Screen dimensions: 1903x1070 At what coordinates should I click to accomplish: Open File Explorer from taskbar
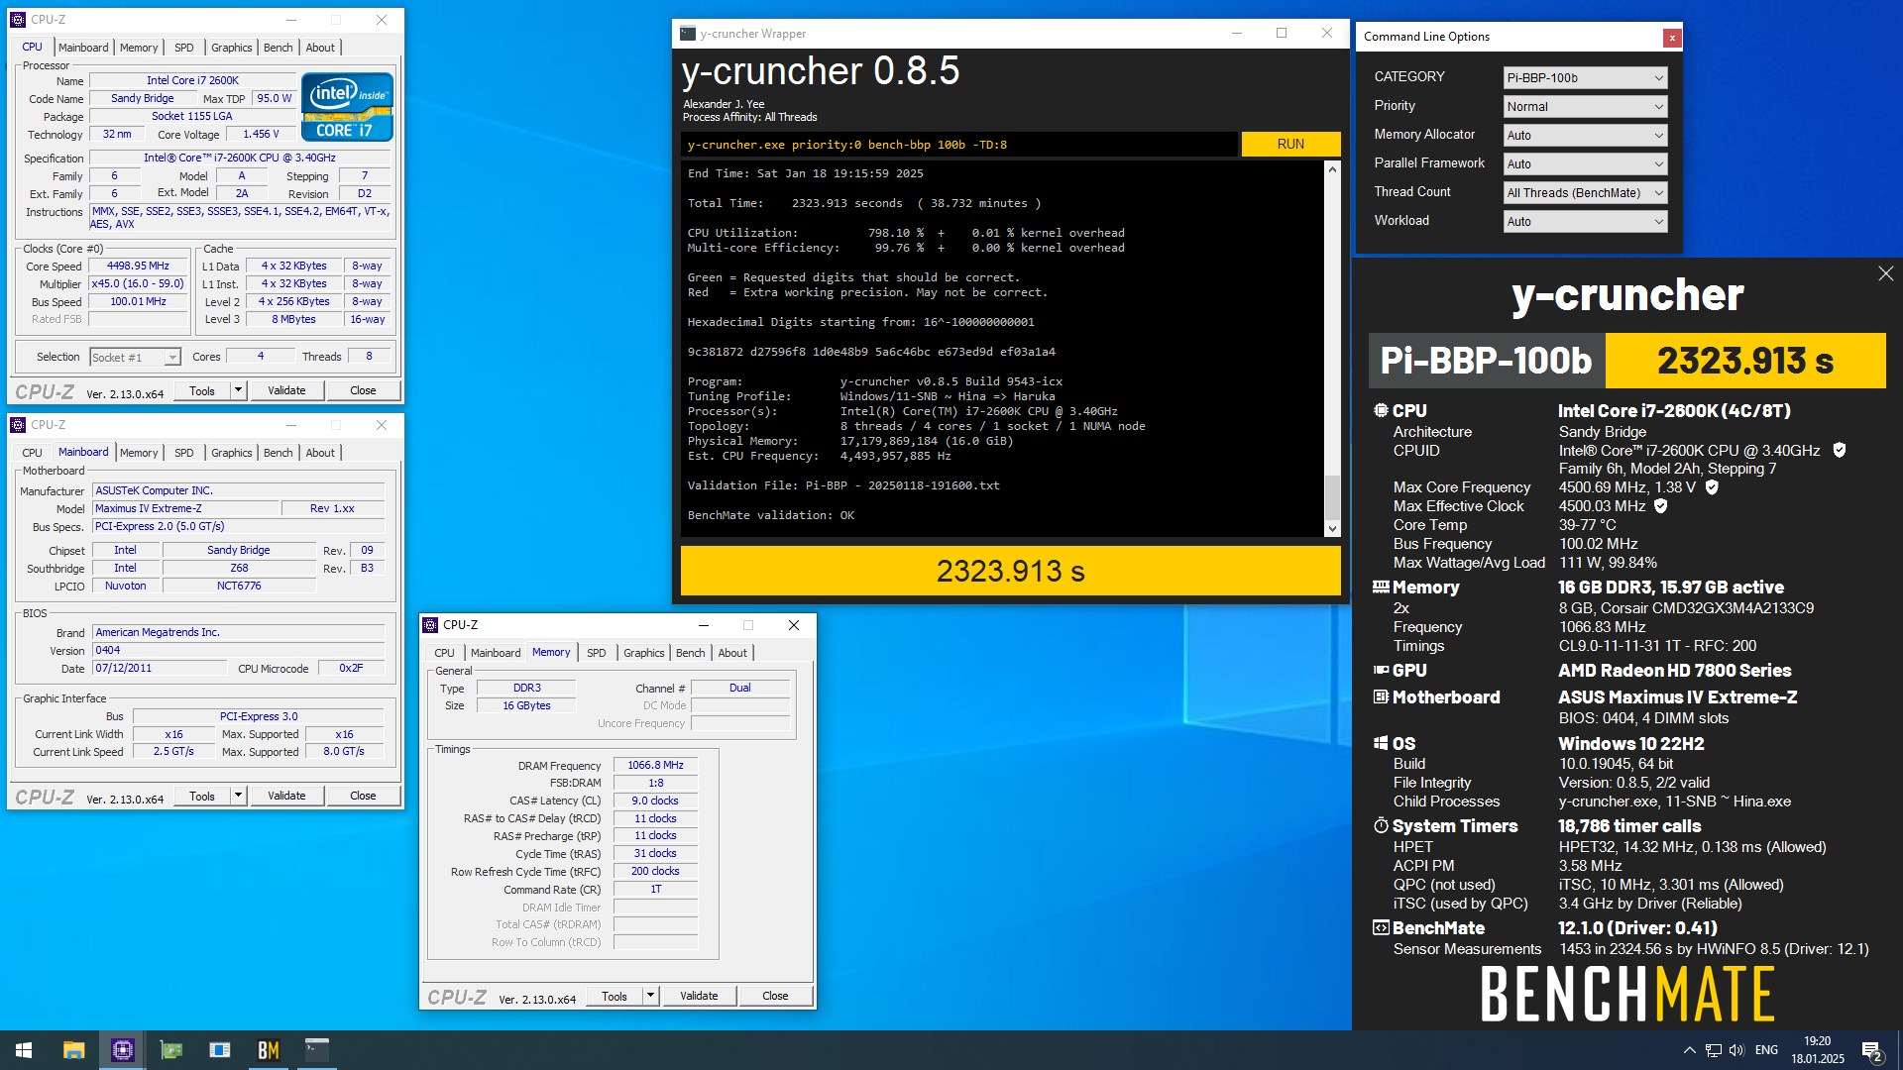coord(73,1050)
